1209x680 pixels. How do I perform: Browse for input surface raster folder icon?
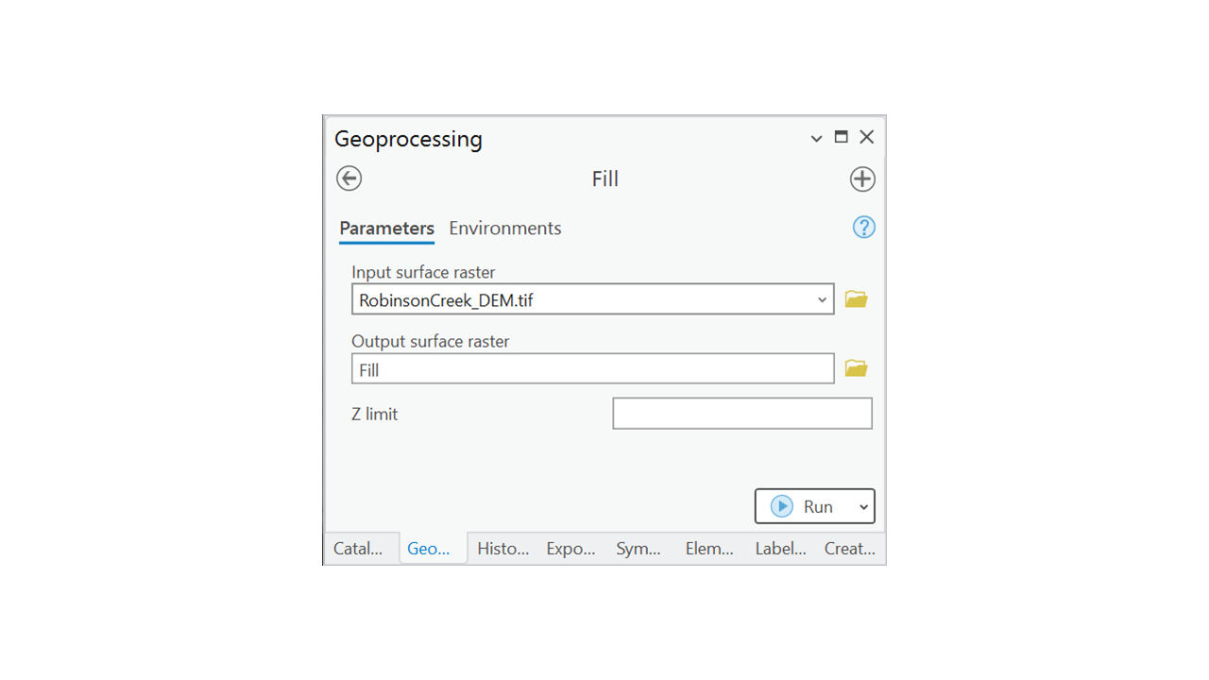pos(856,299)
